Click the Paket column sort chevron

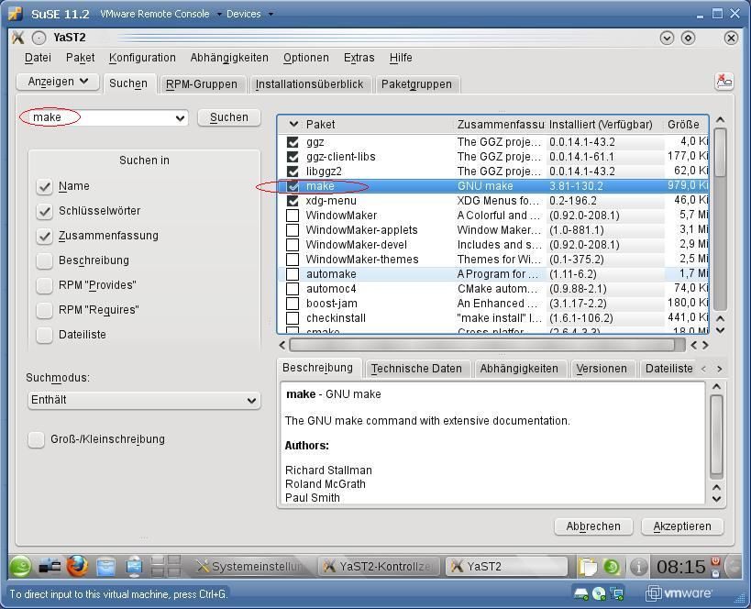click(x=293, y=125)
